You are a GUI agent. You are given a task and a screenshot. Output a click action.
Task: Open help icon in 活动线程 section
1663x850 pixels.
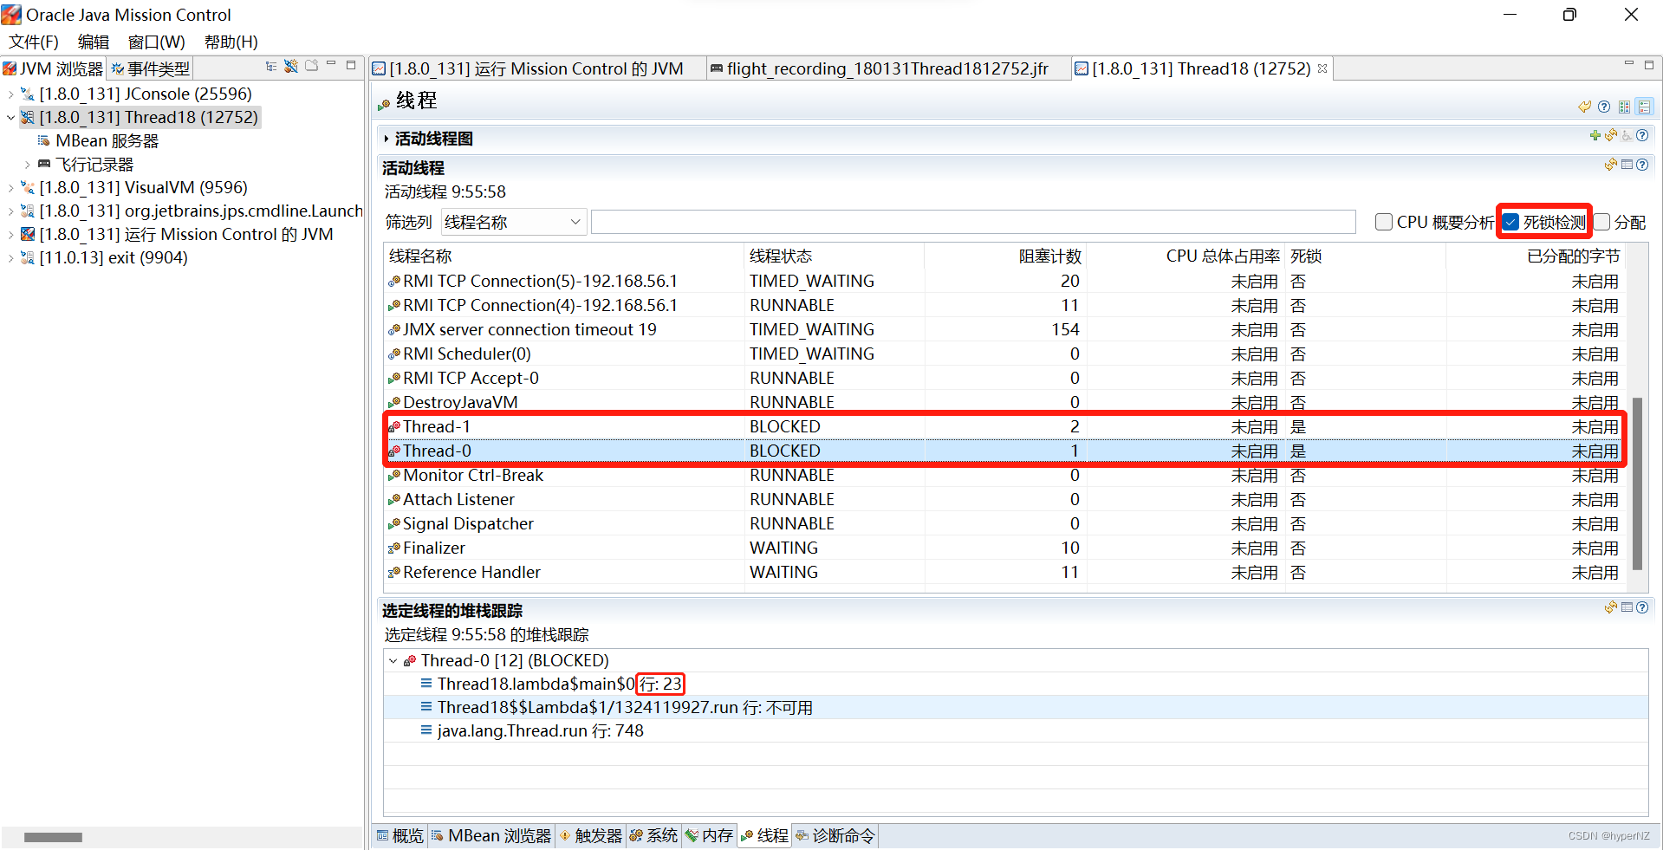point(1642,165)
